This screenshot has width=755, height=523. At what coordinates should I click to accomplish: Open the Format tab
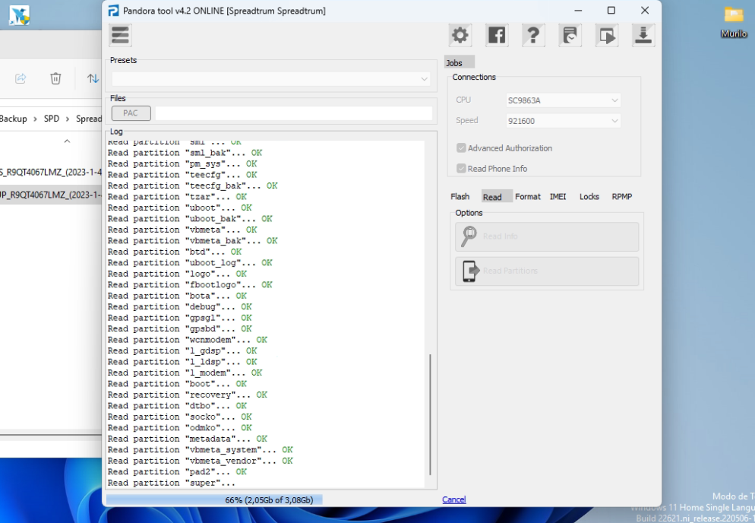pyautogui.click(x=528, y=197)
